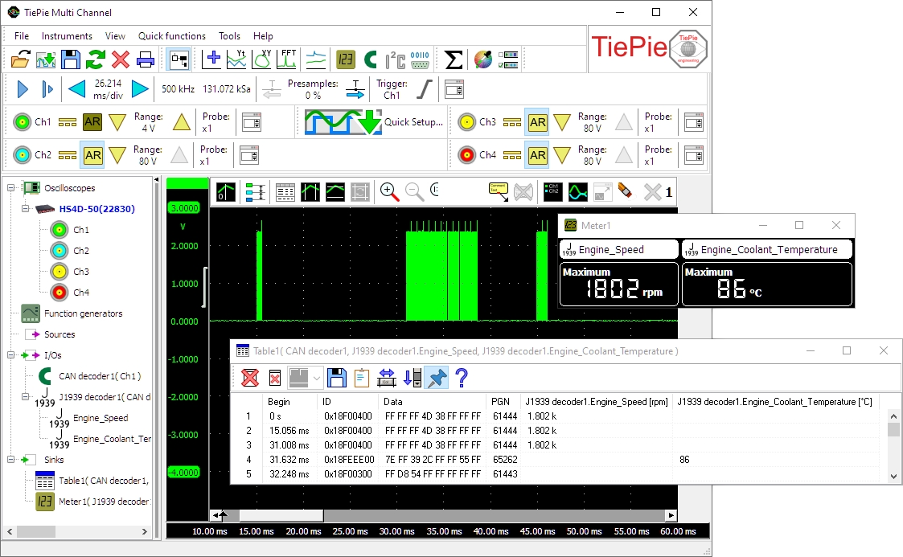Screen dimensions: 903x557
Task: Select Engine_Speed tab in Meter1
Action: 618,249
